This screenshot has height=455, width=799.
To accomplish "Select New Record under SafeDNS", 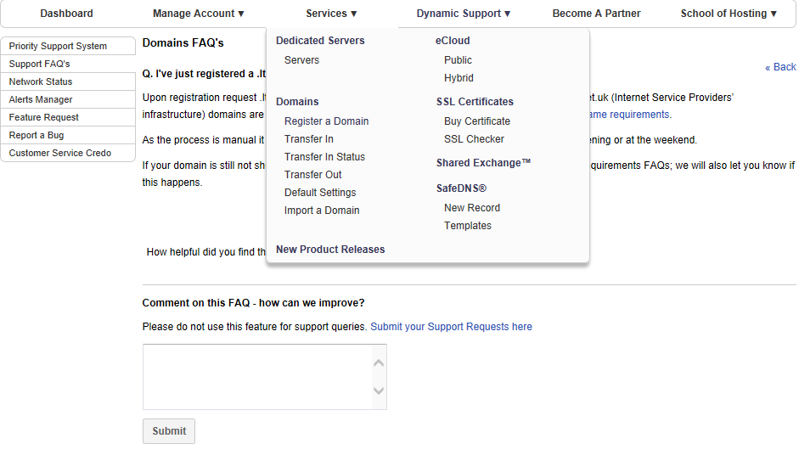I will (472, 208).
